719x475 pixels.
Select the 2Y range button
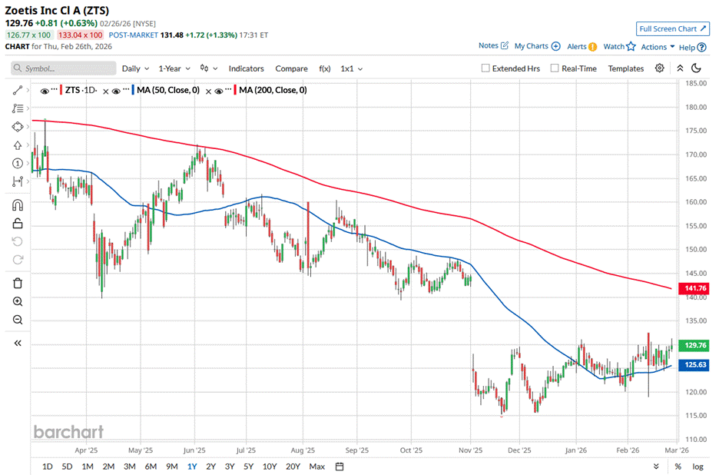pyautogui.click(x=210, y=467)
